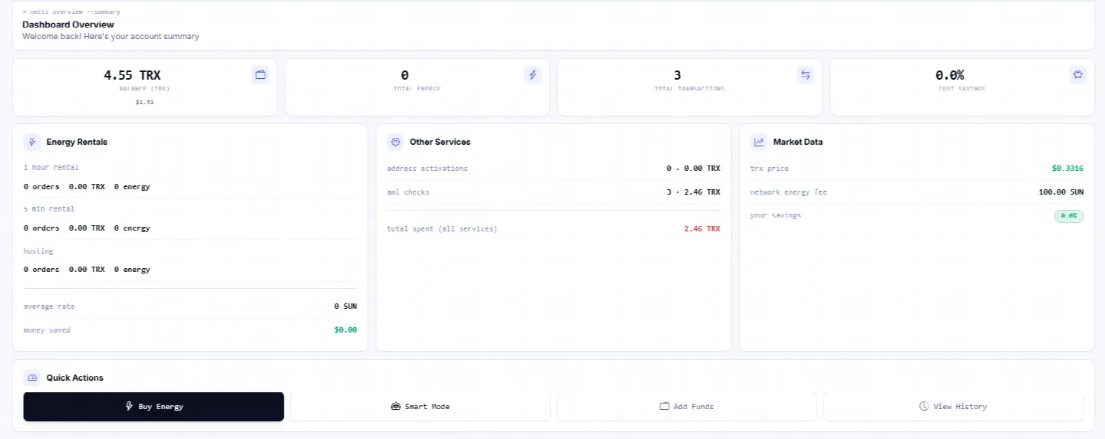Click the 'aml checks' label
The width and height of the screenshot is (1105, 439).
pyautogui.click(x=408, y=192)
